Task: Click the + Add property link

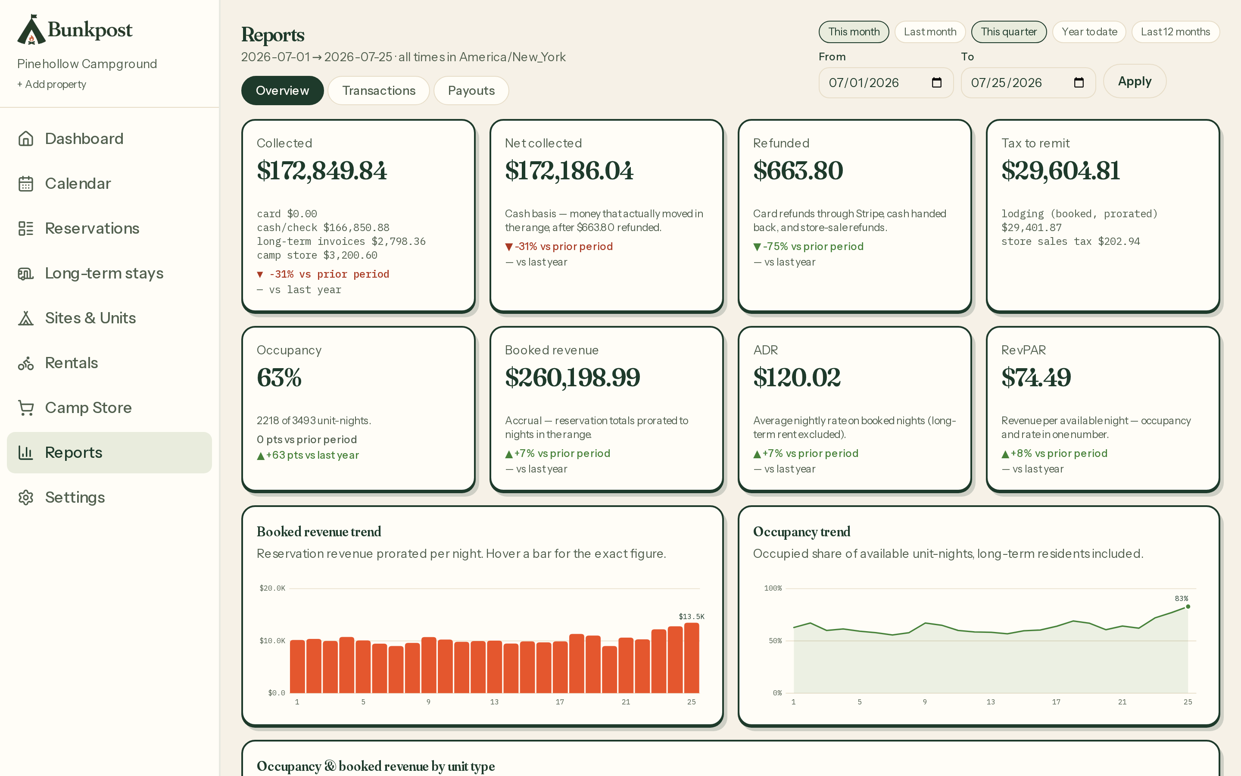Action: click(x=51, y=84)
